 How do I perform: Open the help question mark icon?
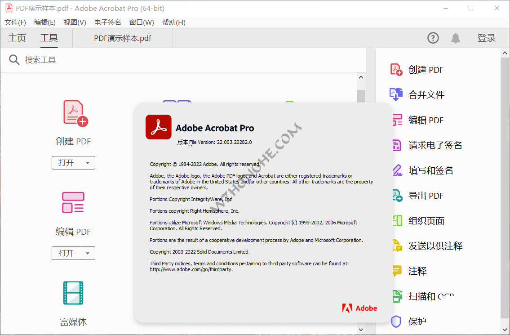click(433, 38)
